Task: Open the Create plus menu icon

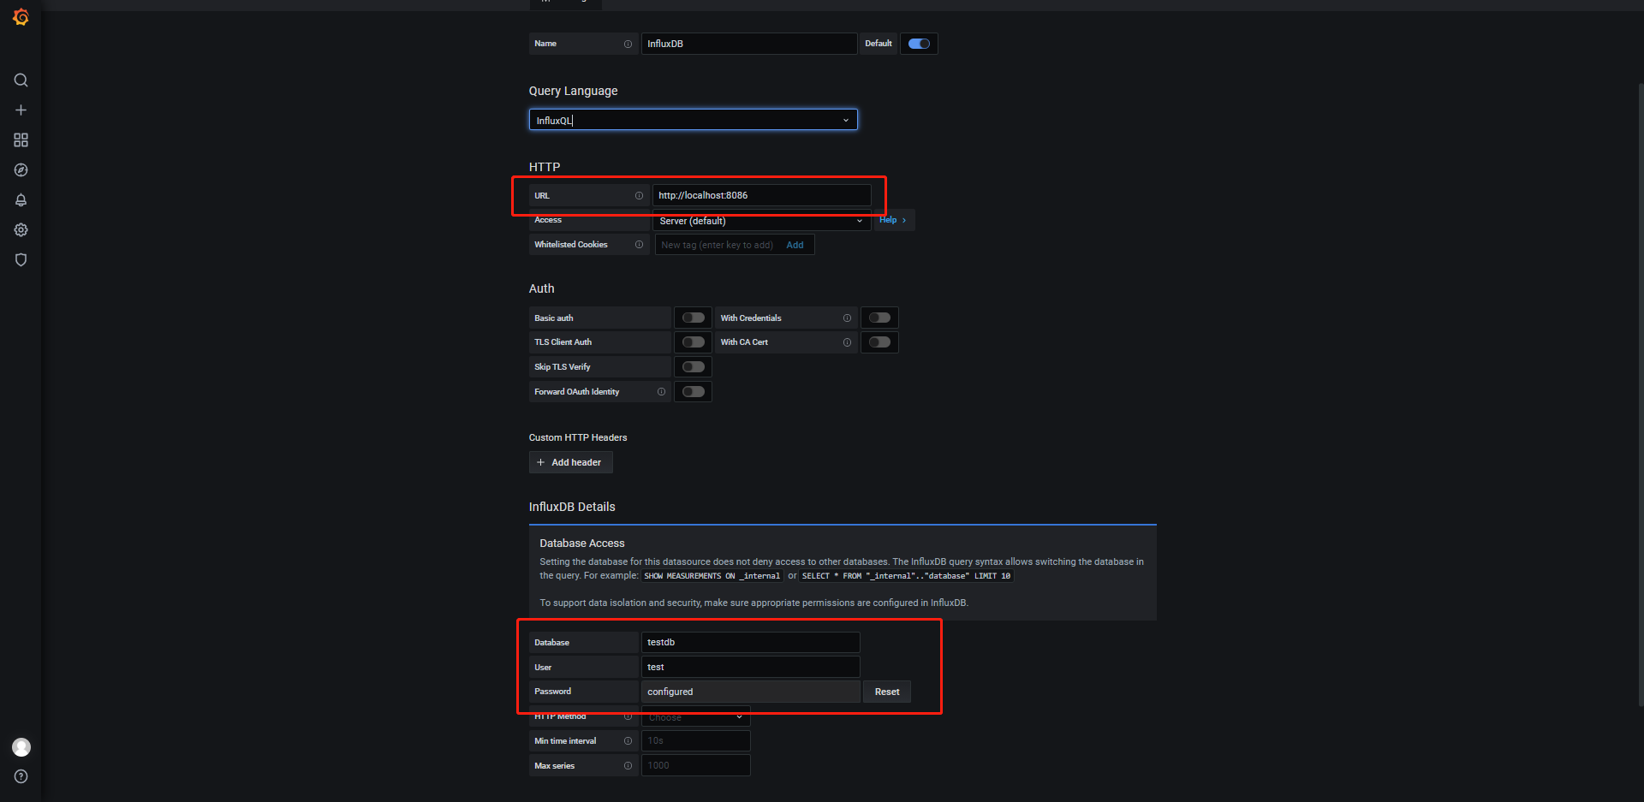Action: 21,110
